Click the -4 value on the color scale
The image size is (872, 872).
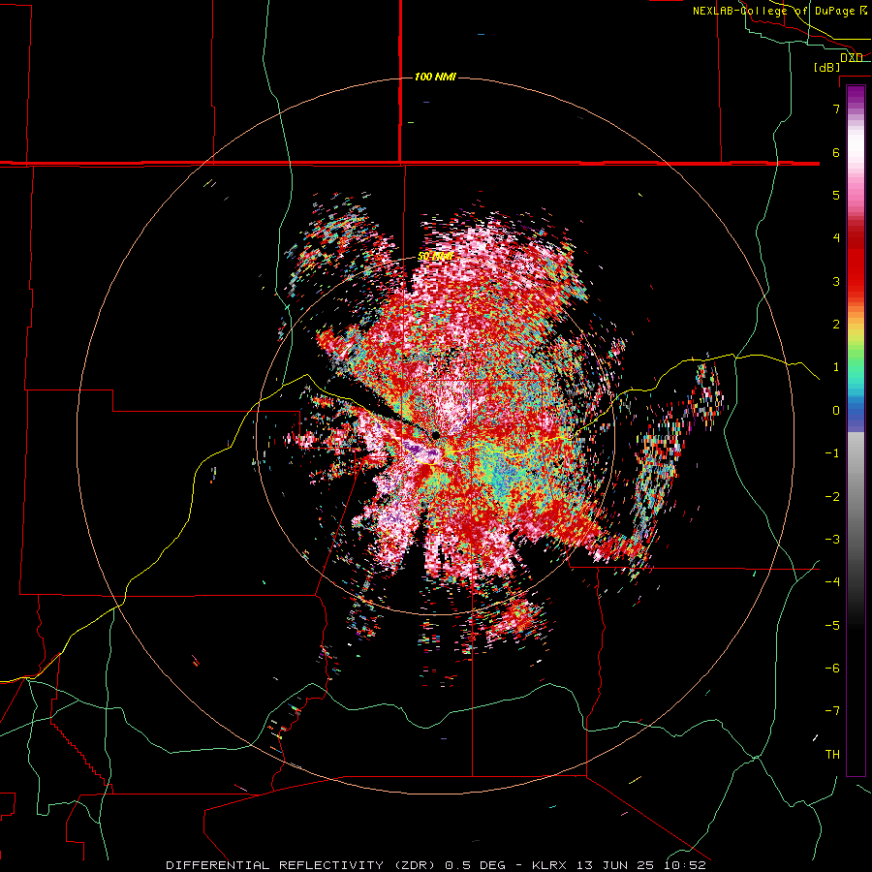[x=832, y=582]
